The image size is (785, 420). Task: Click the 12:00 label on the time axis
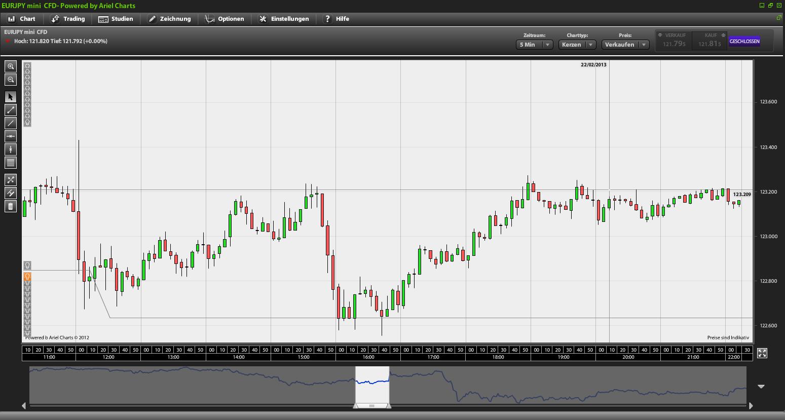point(108,357)
